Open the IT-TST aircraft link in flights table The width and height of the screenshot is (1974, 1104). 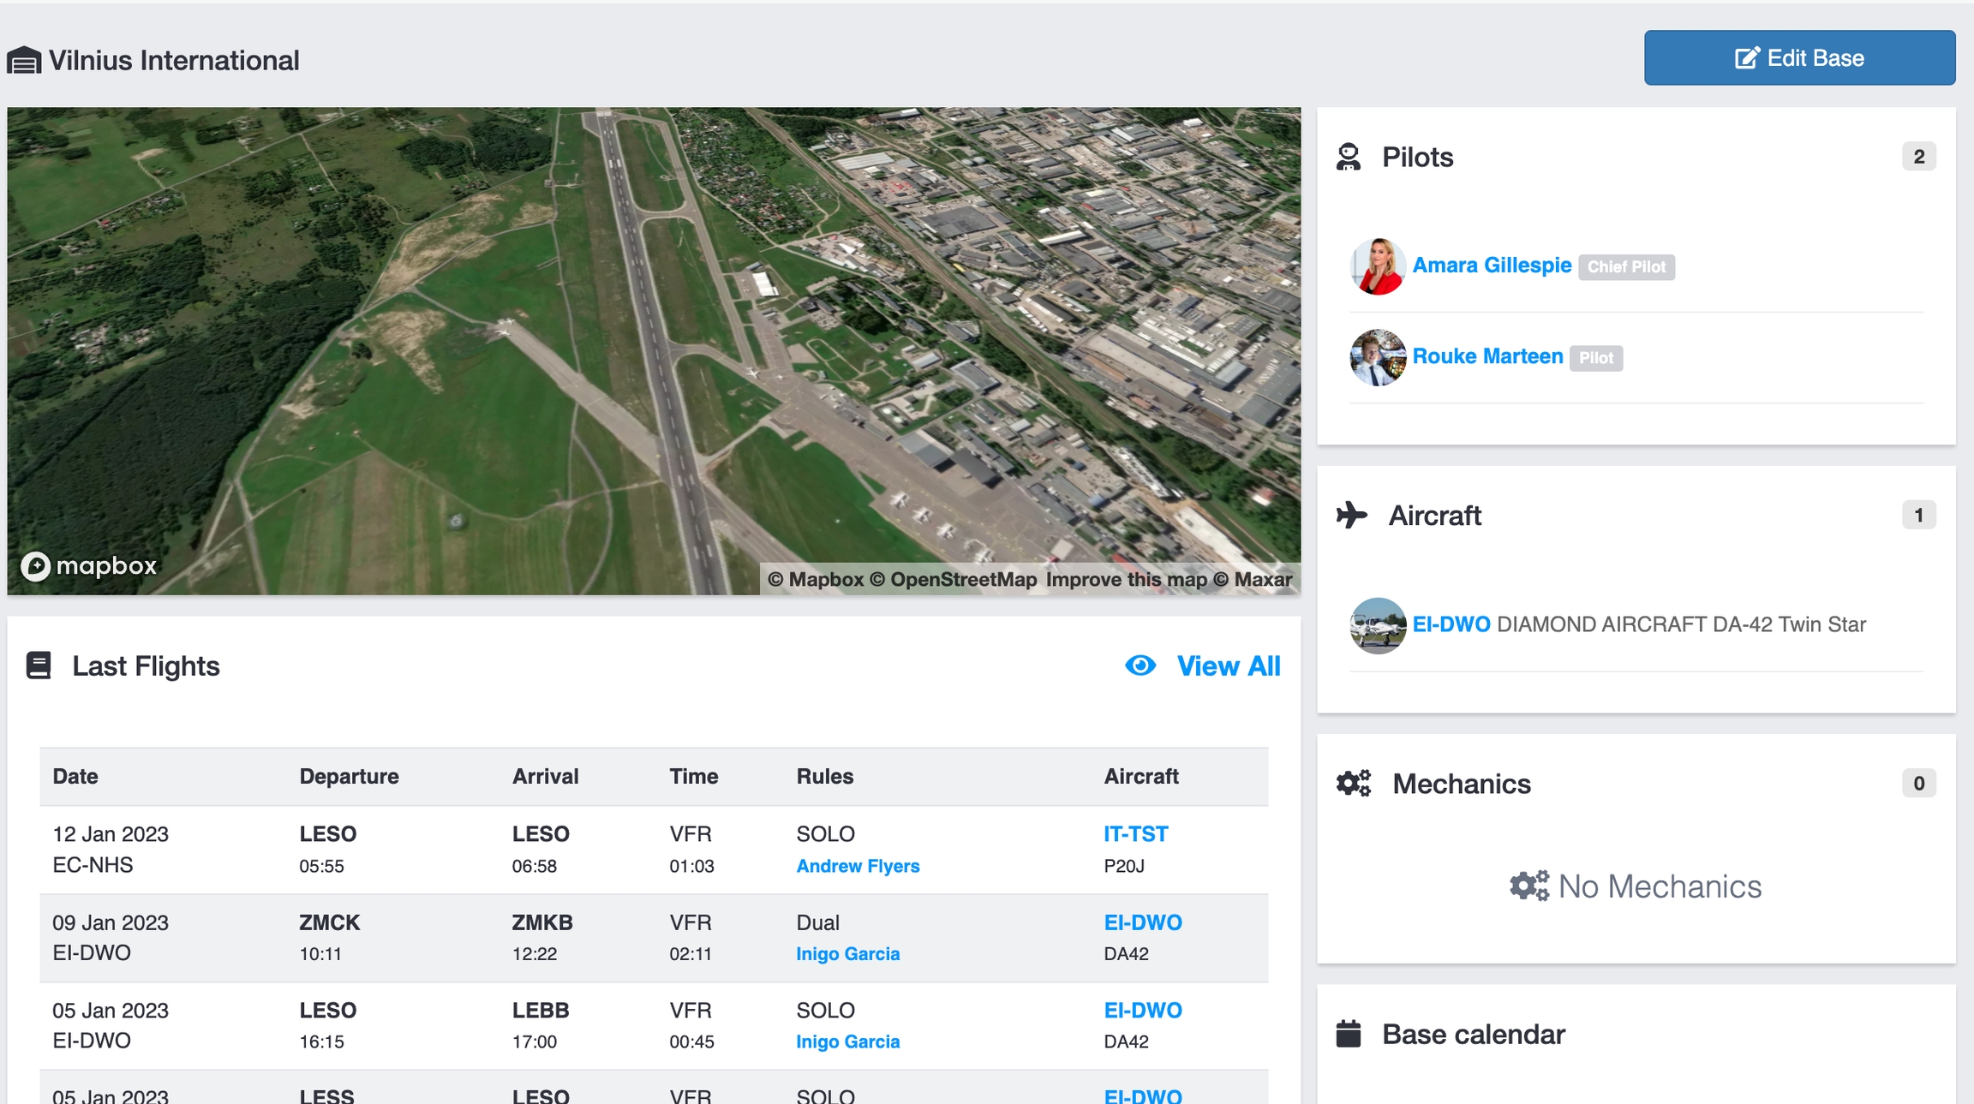[x=1135, y=833]
